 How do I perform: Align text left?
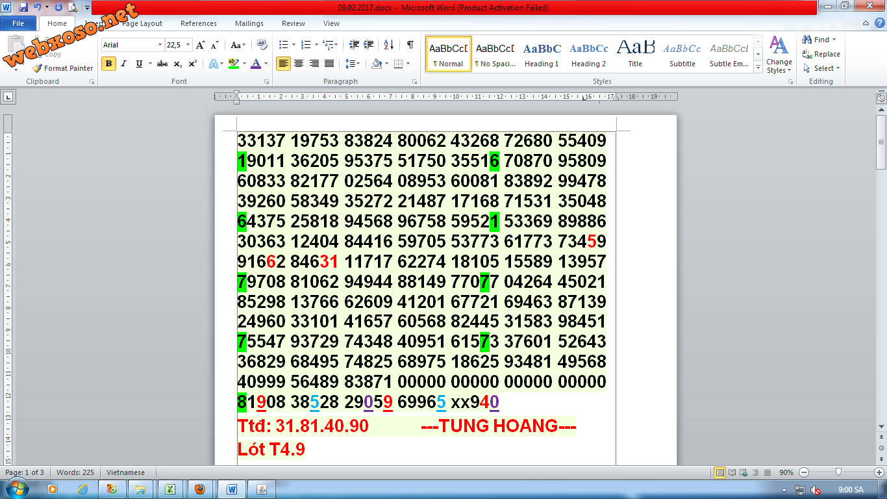[x=283, y=64]
